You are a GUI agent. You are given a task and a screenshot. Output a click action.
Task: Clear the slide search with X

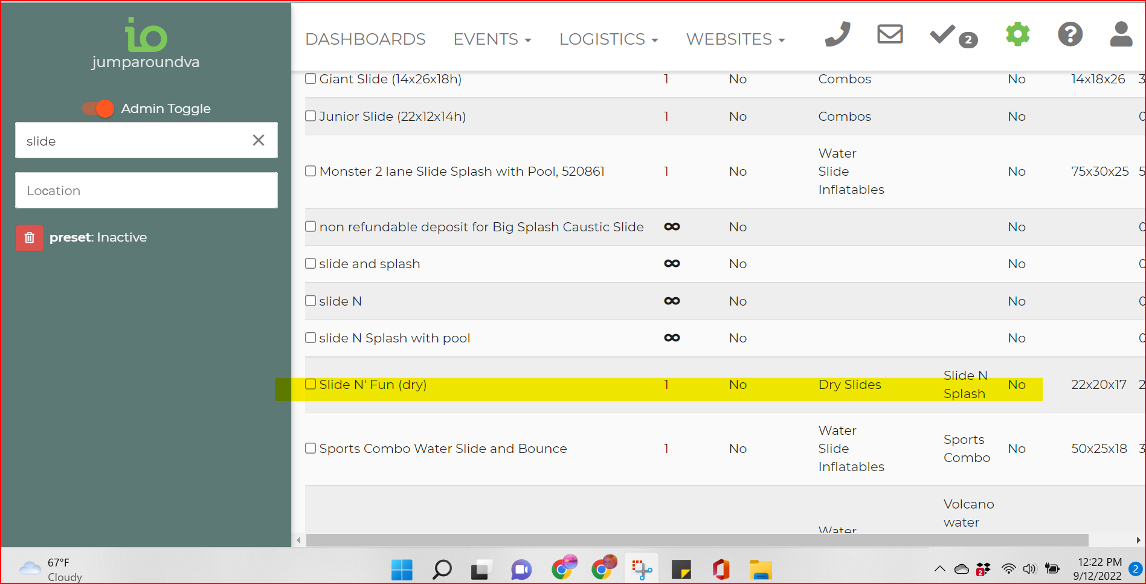click(259, 140)
